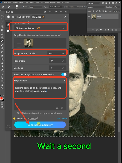Select the Dodge tool
122x163 pixels.
click(2, 66)
